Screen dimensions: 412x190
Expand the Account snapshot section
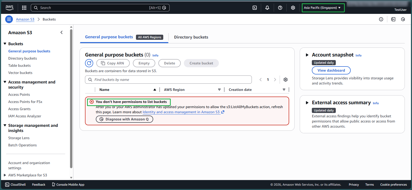[x=307, y=55]
